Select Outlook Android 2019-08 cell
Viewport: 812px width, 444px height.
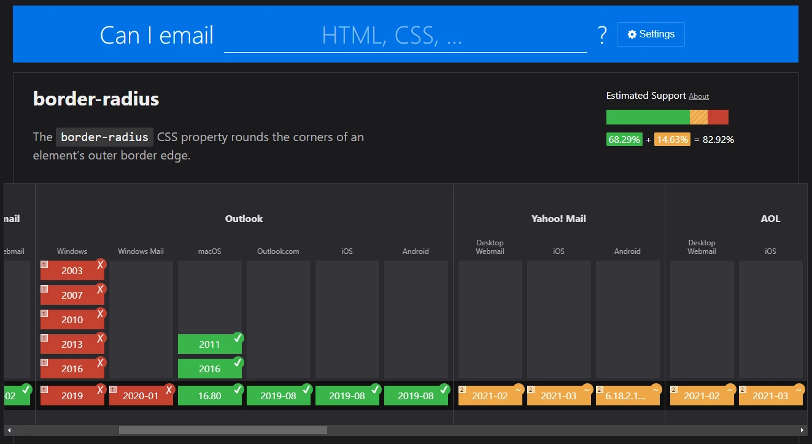click(416, 396)
